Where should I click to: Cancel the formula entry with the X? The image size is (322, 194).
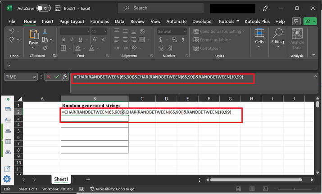click(x=48, y=77)
